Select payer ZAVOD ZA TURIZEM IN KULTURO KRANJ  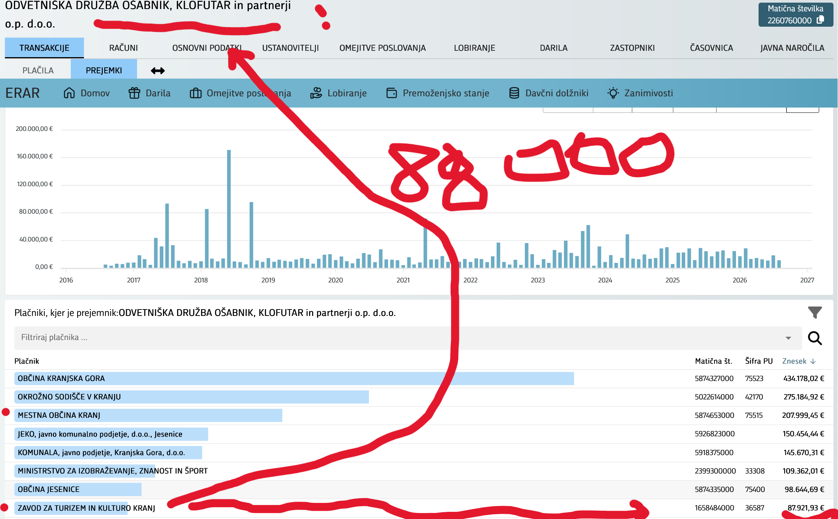(x=87, y=508)
